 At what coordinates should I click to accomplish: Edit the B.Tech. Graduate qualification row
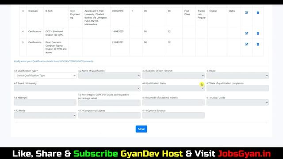(246, 13)
